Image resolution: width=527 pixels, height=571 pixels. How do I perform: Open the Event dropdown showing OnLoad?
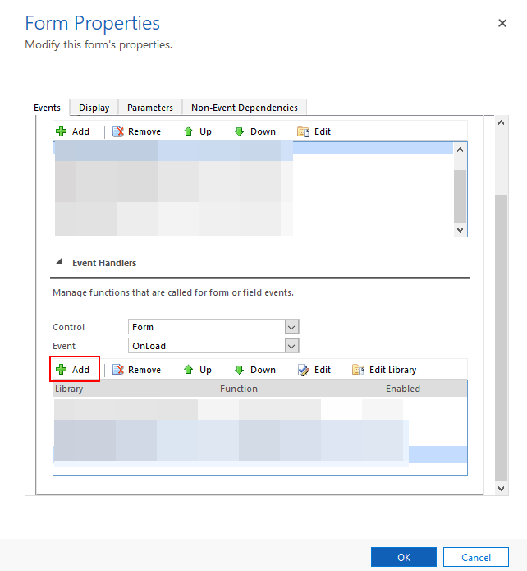click(x=213, y=346)
